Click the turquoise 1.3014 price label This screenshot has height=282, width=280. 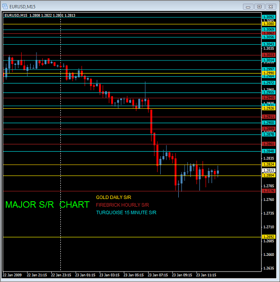point(269,60)
